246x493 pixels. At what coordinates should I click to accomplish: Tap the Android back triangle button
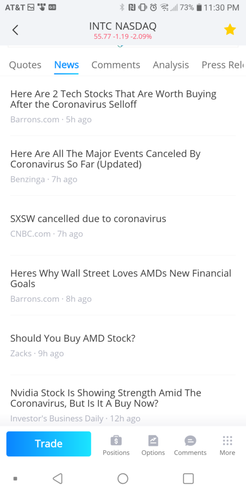click(x=58, y=478)
